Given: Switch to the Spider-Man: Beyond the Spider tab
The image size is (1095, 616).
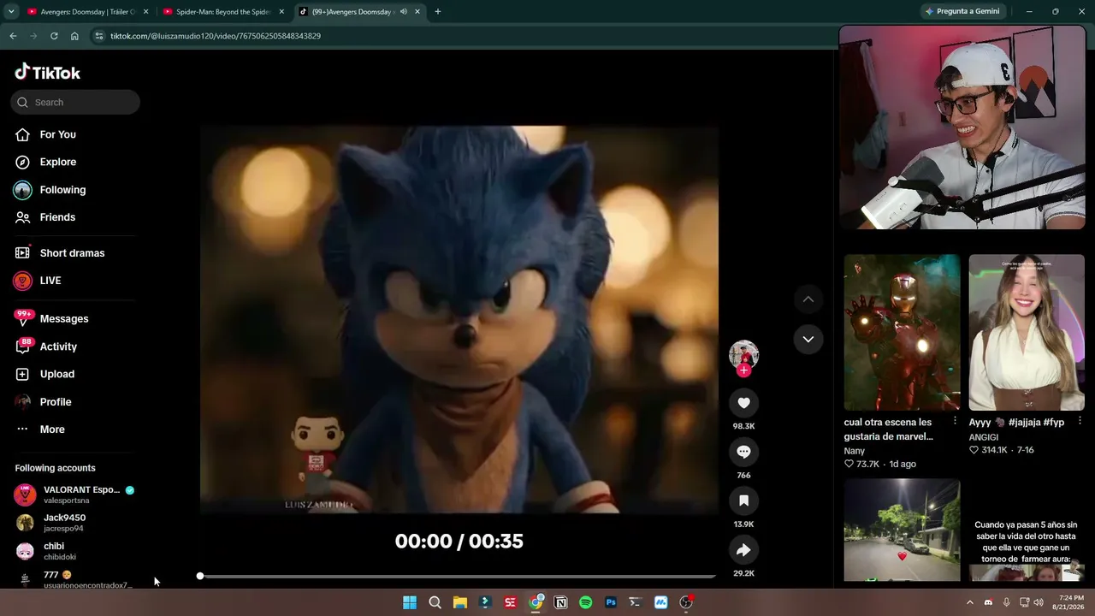Looking at the screenshot, I should pyautogui.click(x=223, y=12).
